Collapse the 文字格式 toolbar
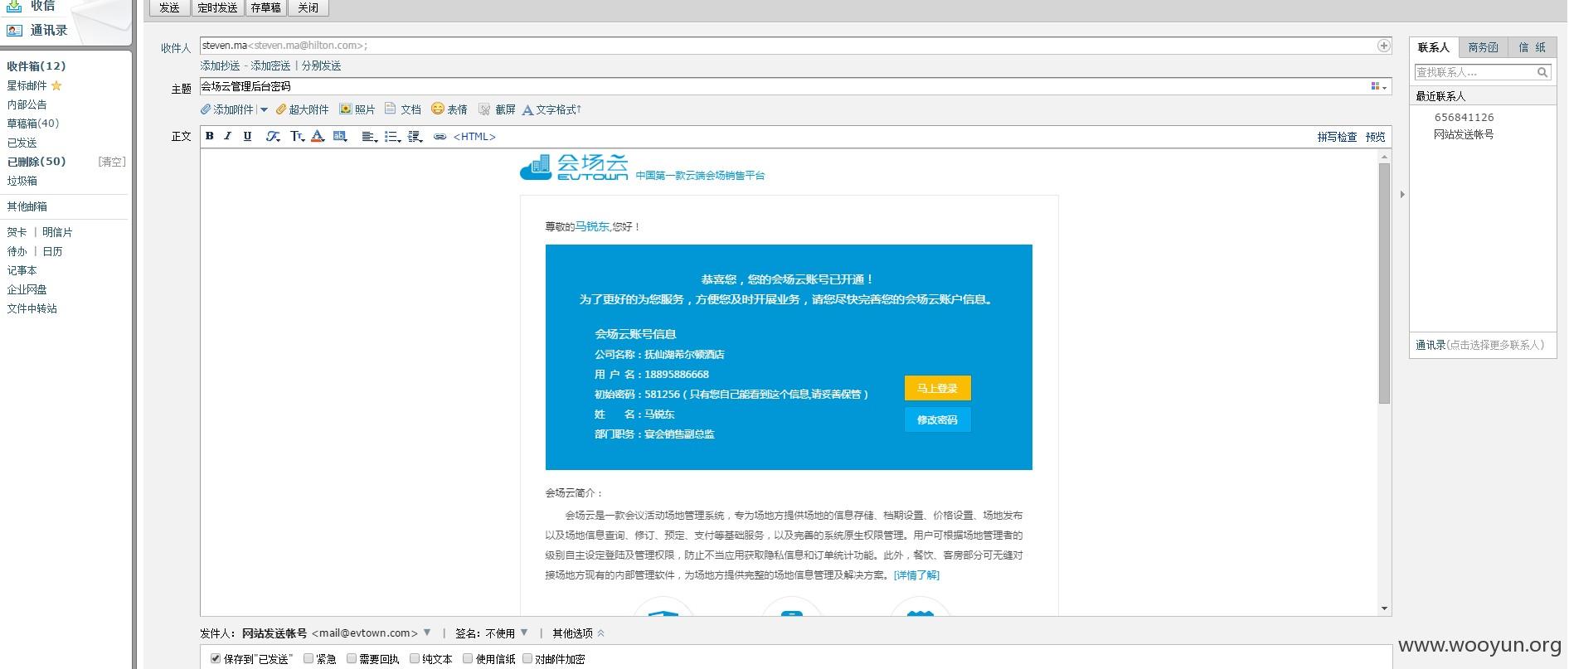Viewport: 1569px width, 669px height. pos(551,109)
